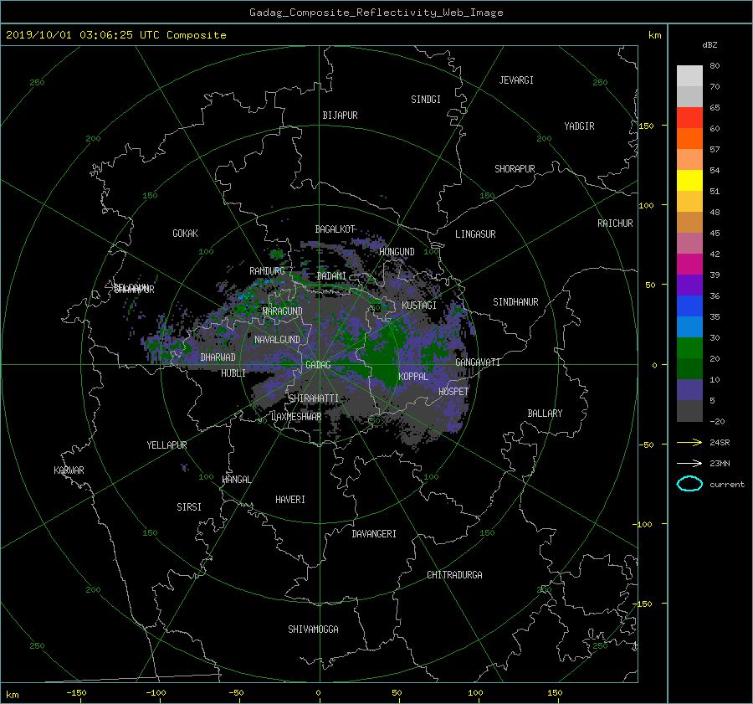
Task: Click the SHORAPUR label
Action: [515, 169]
